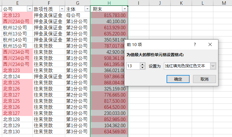Close the 前 10 项 dialog
The height and width of the screenshot is (137, 232).
click(x=210, y=44)
